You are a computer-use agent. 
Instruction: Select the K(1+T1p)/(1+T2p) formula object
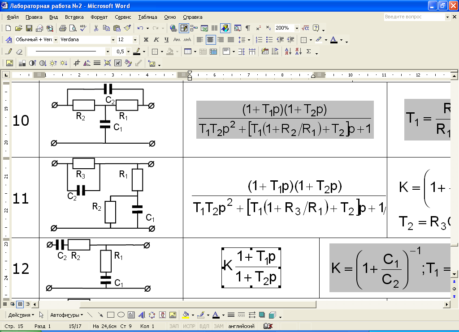pyautogui.click(x=251, y=268)
